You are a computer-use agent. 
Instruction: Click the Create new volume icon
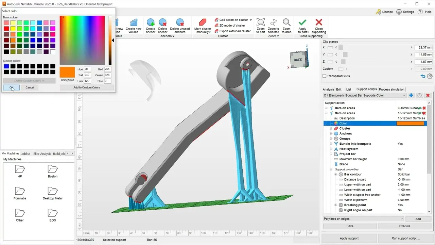134,22
